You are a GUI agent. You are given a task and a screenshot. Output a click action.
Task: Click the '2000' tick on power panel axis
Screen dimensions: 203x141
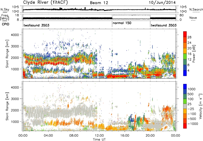point(15,58)
